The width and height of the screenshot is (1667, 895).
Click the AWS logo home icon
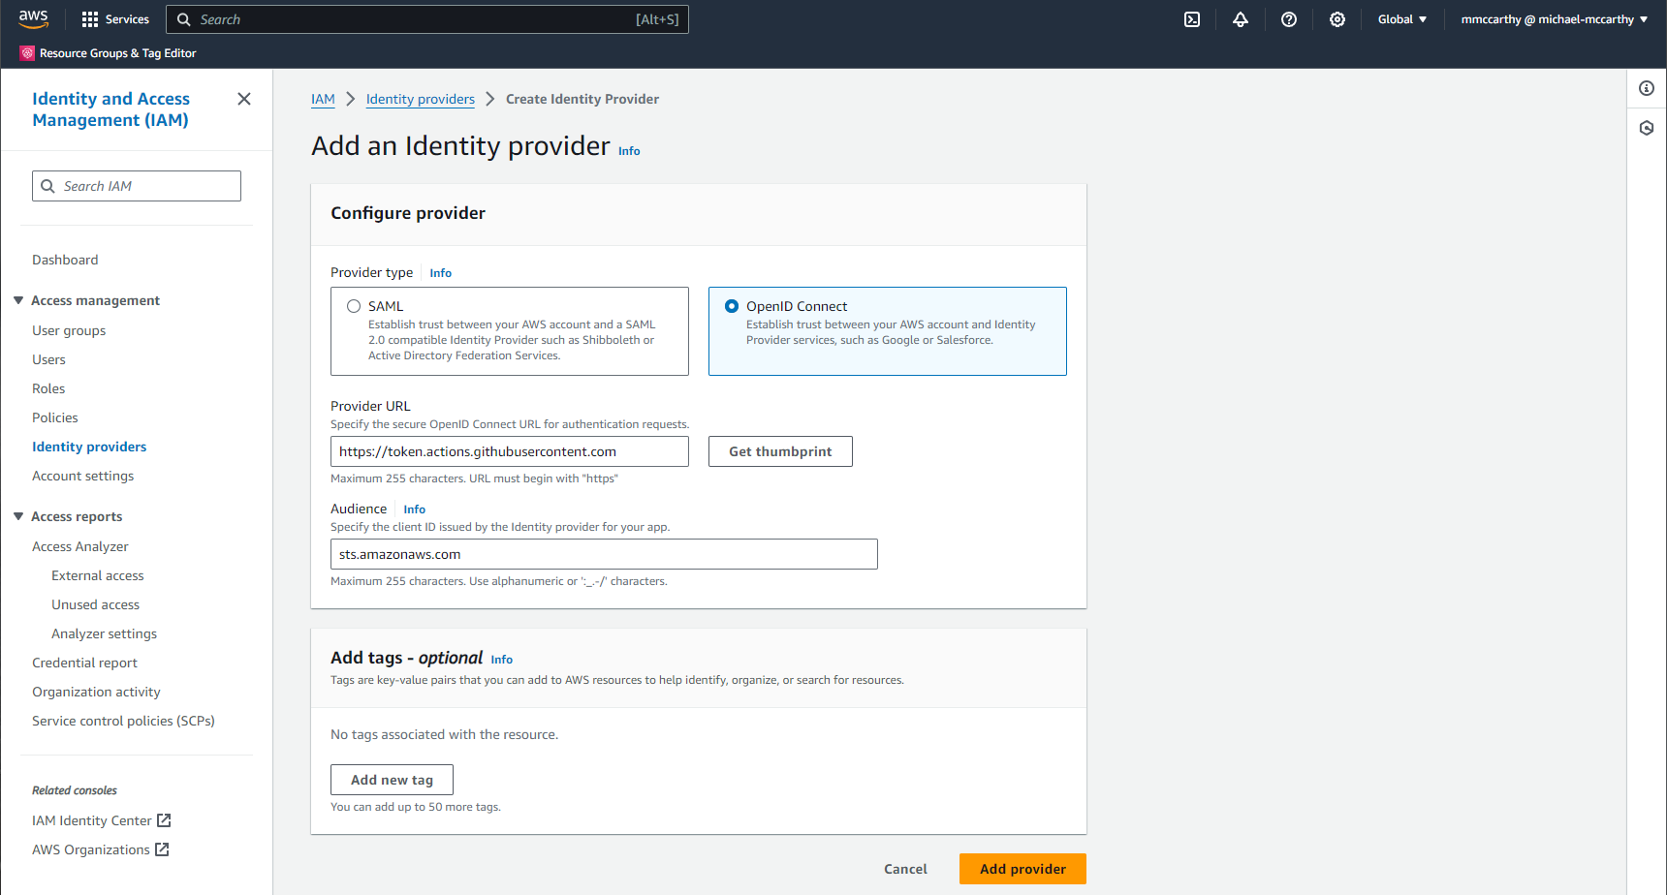[x=33, y=18]
